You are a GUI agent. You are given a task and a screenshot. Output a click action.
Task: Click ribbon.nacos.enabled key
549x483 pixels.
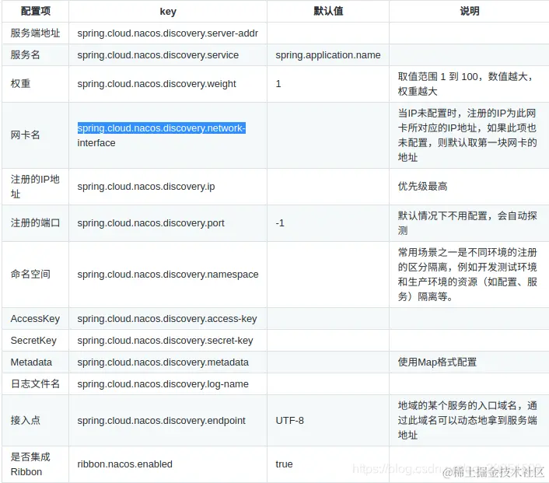[125, 464]
